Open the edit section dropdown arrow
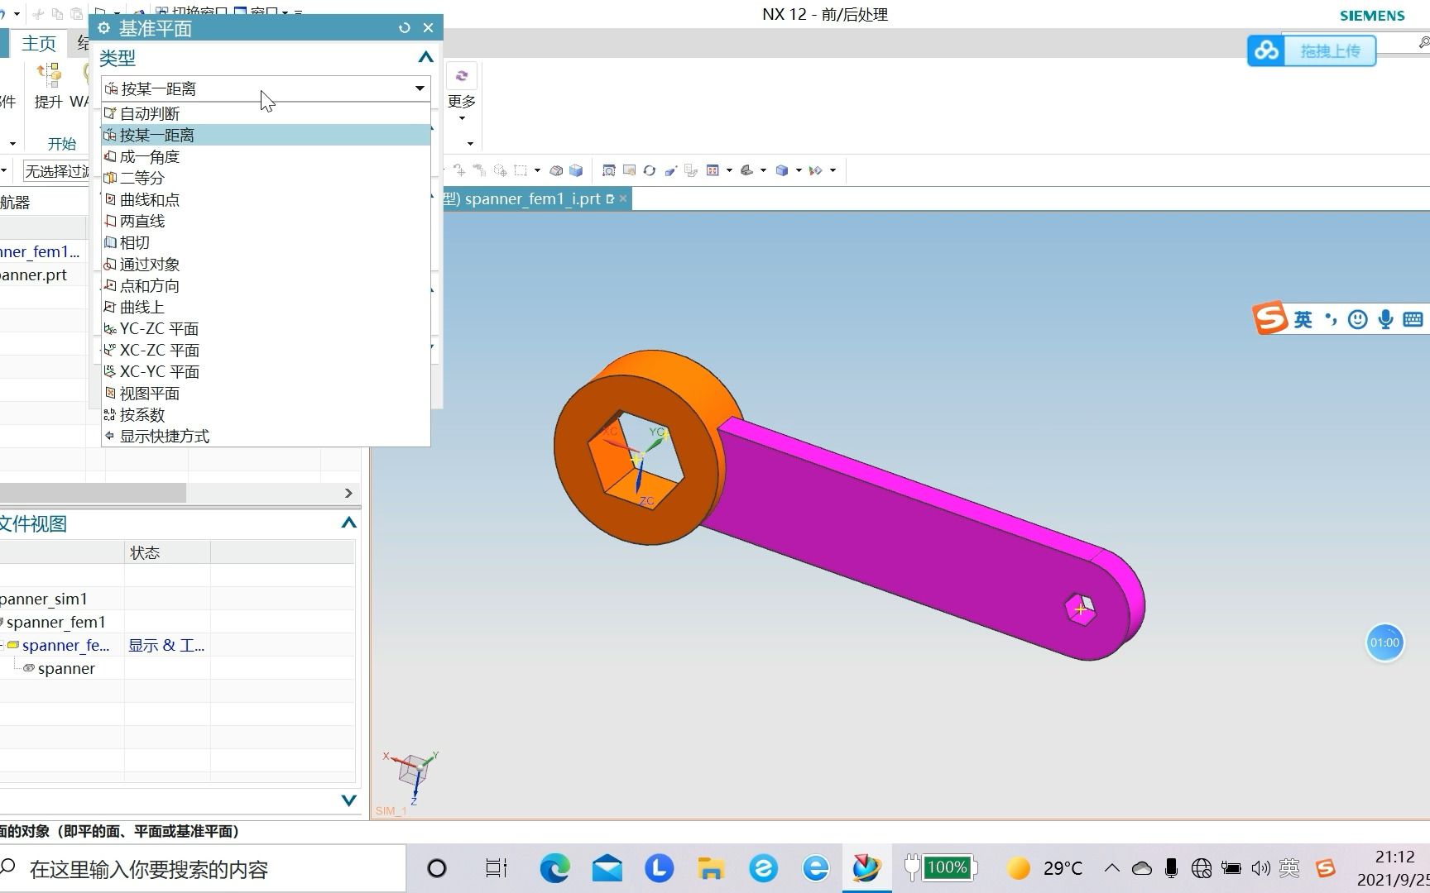 tap(833, 170)
